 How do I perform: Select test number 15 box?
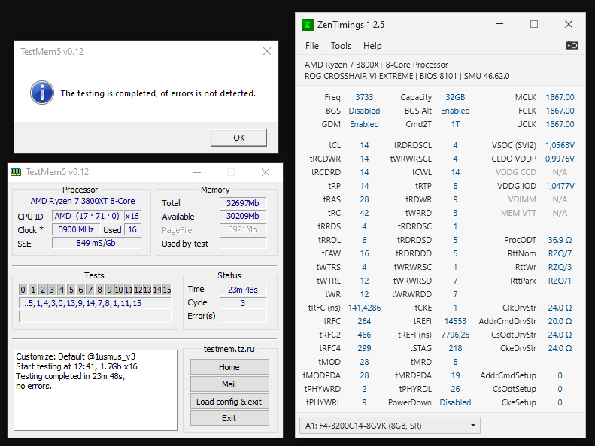click(166, 290)
